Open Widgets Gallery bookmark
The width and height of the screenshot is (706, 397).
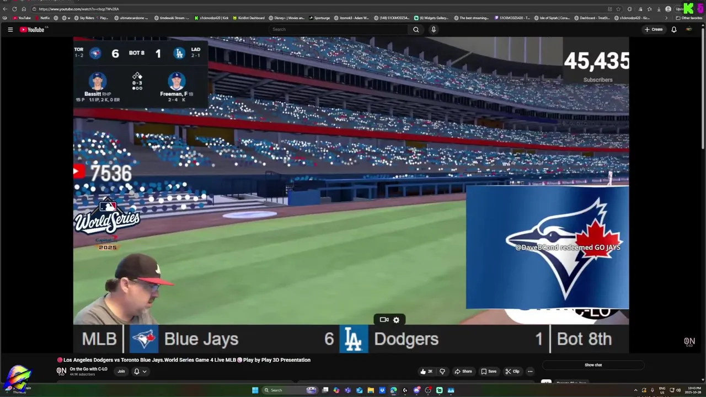(x=431, y=18)
